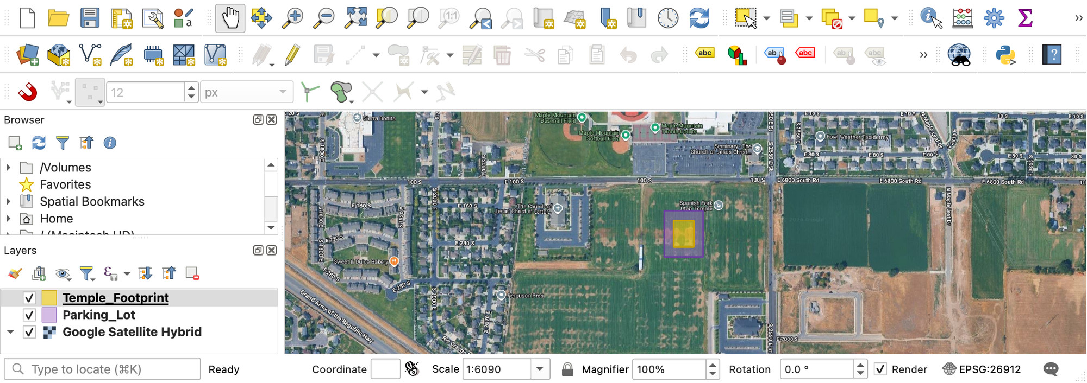Expand the hidden toolbar items chevron at top right
This screenshot has width=1087, height=383.
(x=1079, y=18)
